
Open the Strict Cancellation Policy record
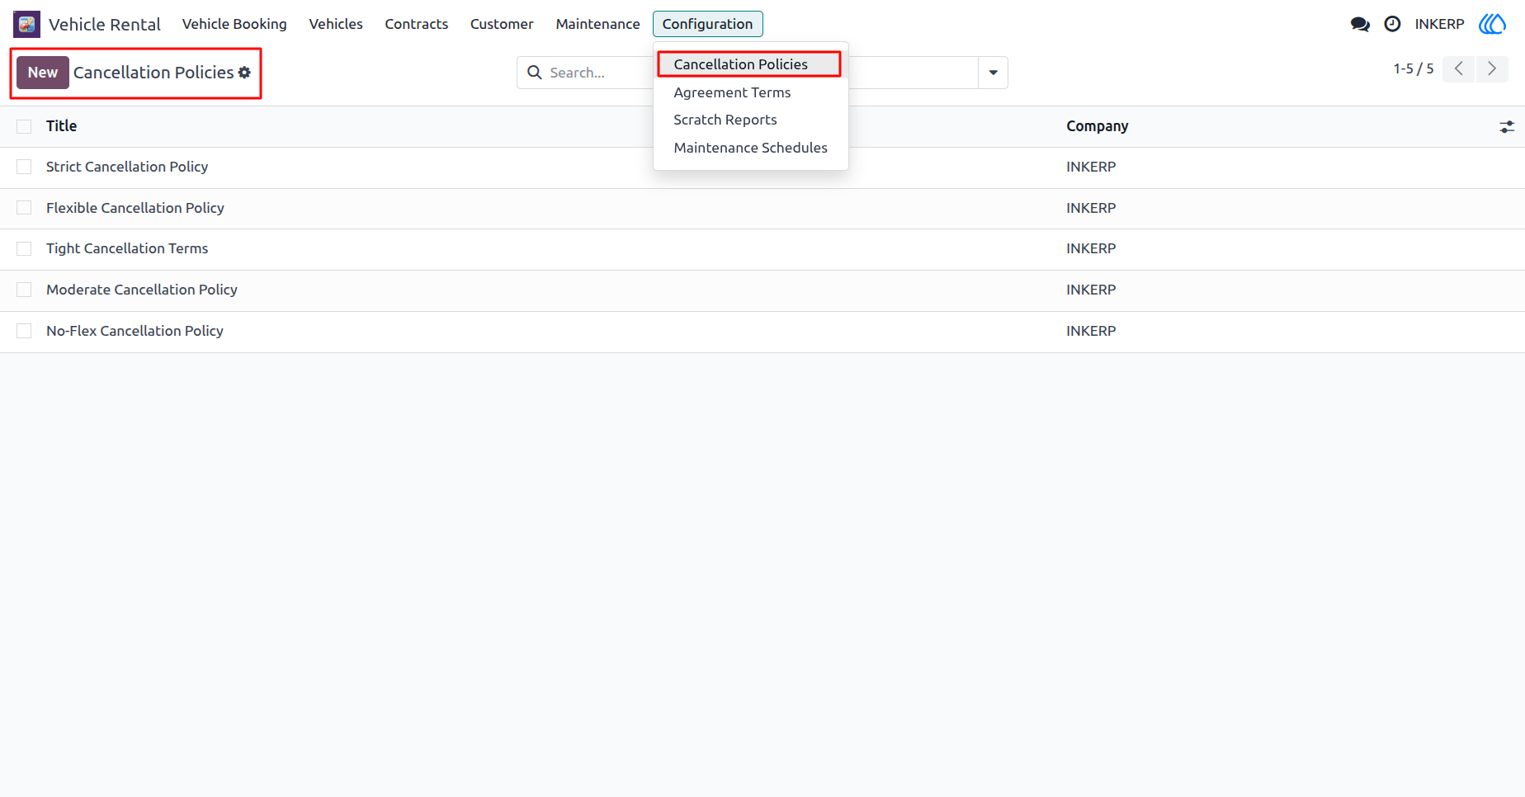127,167
